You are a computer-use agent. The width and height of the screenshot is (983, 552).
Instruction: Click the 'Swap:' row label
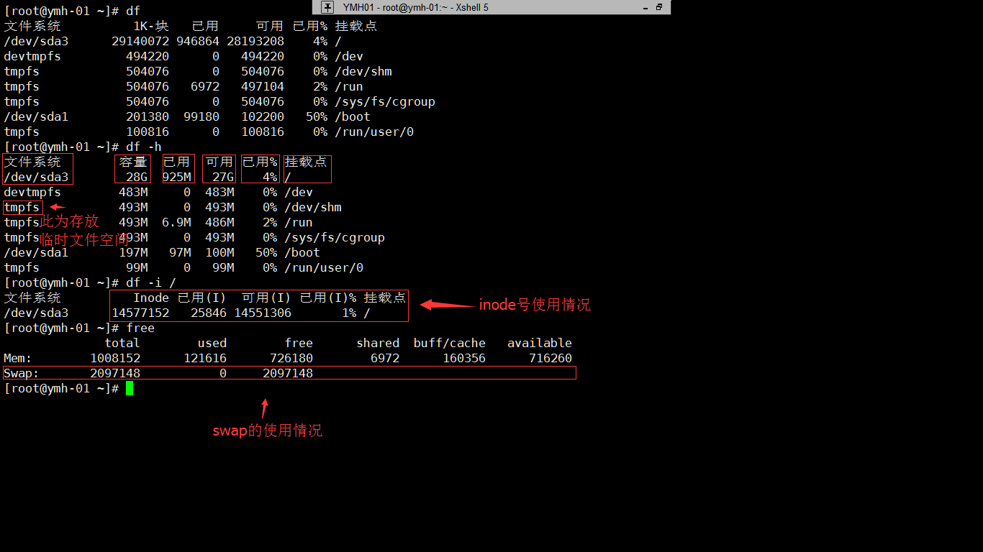point(22,373)
